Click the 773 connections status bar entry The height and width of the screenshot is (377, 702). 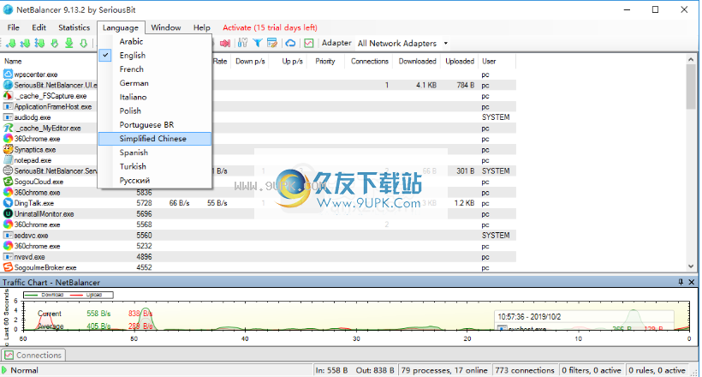pos(525,370)
